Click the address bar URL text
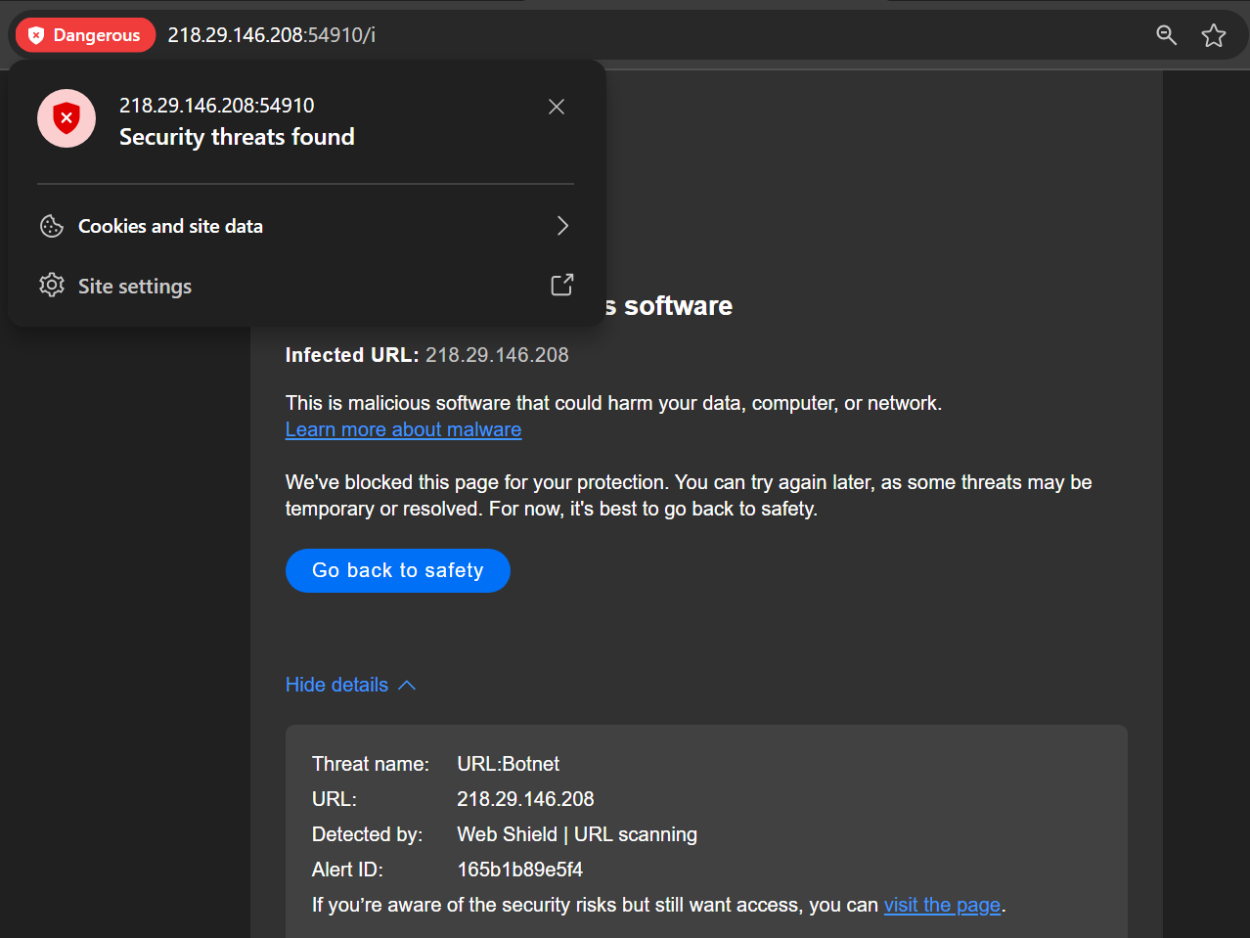The width and height of the screenshot is (1250, 938). pyautogui.click(x=272, y=35)
